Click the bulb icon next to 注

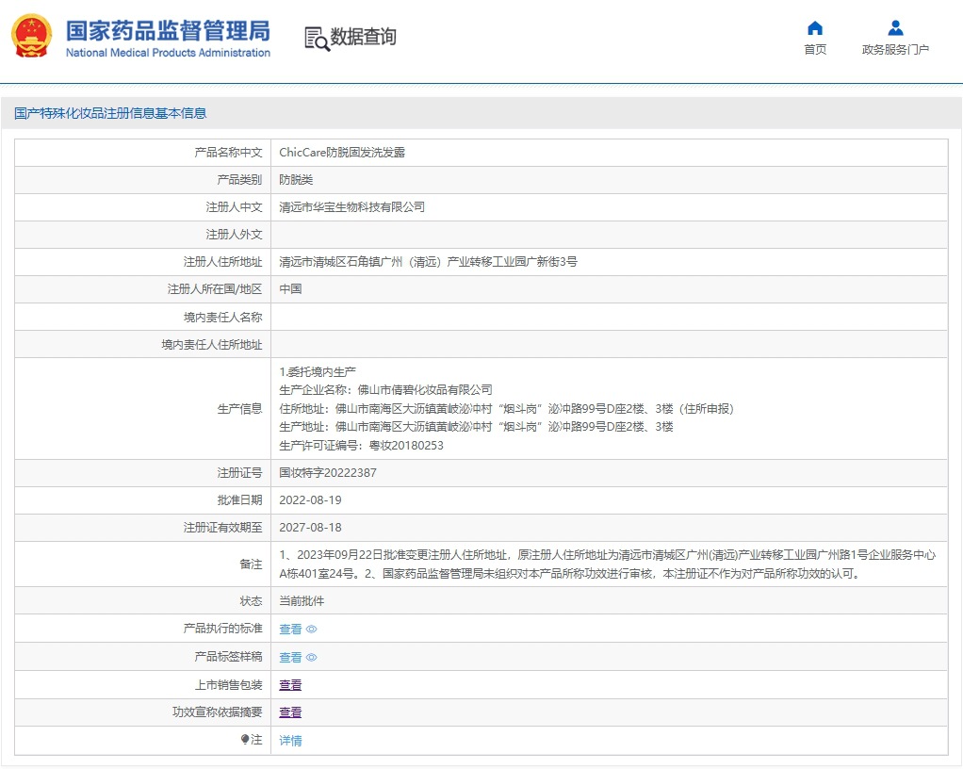click(245, 741)
